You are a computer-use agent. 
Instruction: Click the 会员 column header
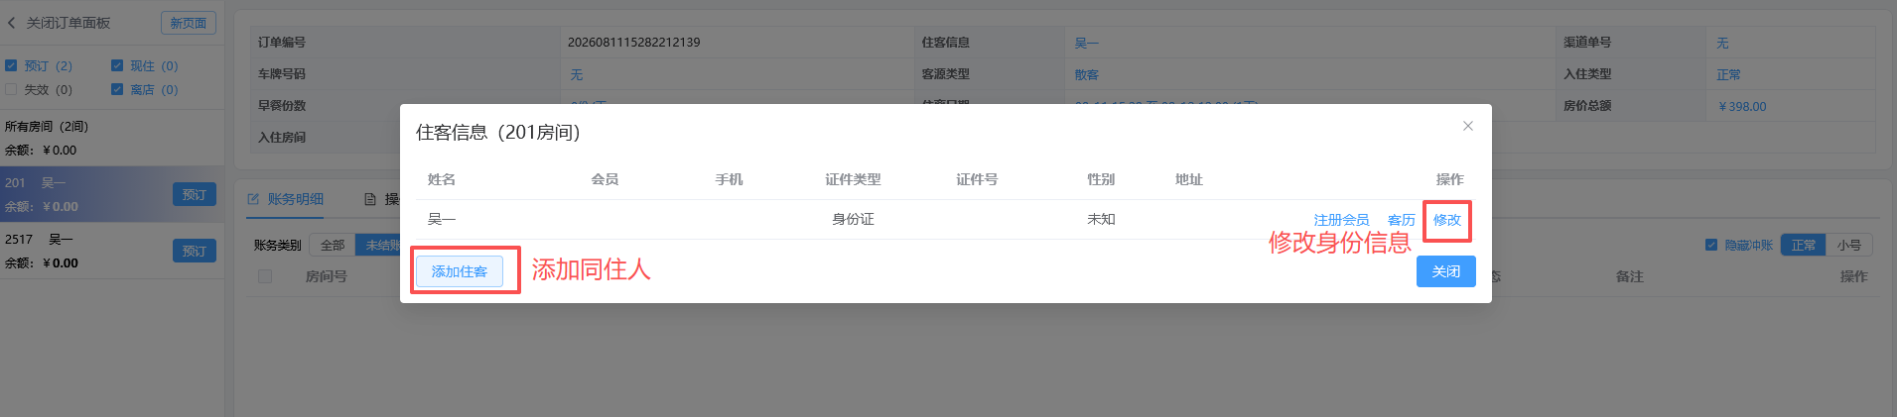click(605, 179)
